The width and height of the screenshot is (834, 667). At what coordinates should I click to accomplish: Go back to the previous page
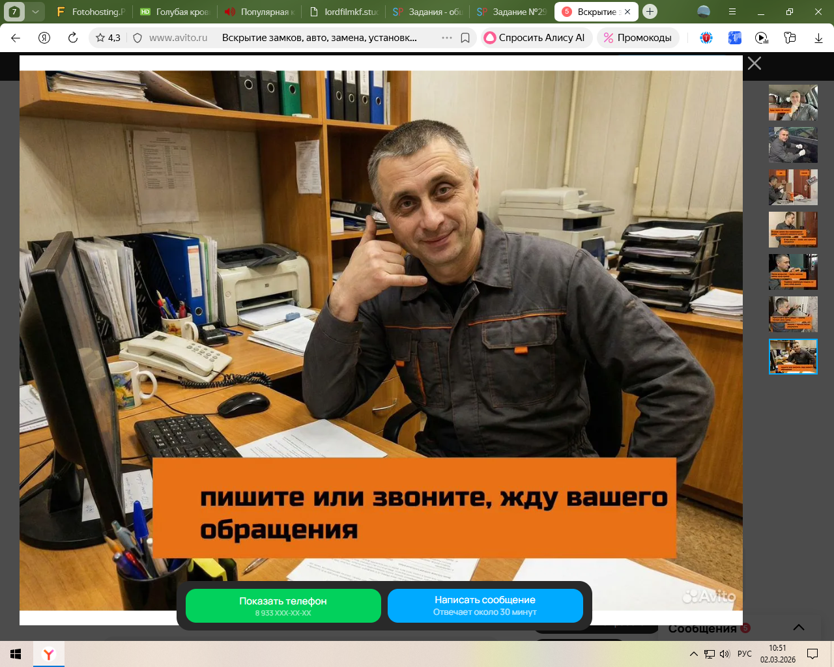[16, 38]
